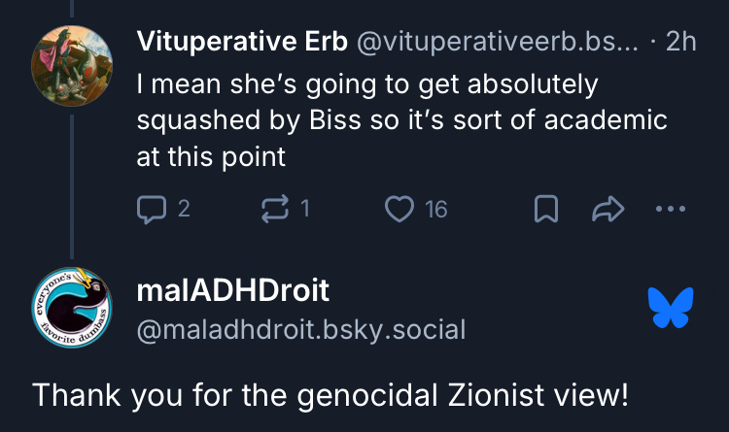Click the like count number 16

[435, 208]
